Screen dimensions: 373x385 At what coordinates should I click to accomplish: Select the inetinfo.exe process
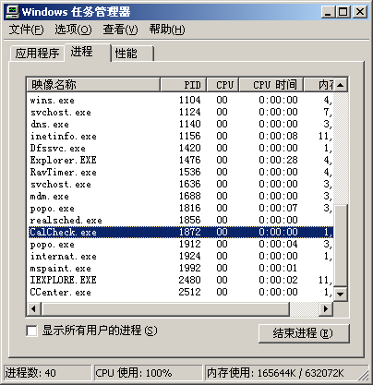(181, 136)
